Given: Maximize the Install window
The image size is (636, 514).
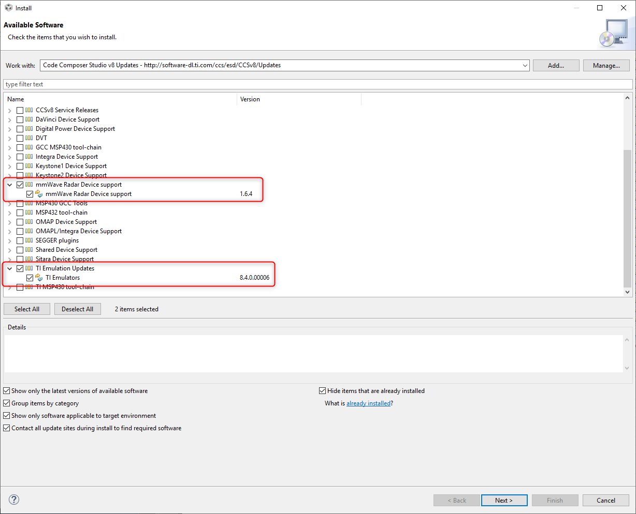Looking at the screenshot, I should click(x=600, y=8).
